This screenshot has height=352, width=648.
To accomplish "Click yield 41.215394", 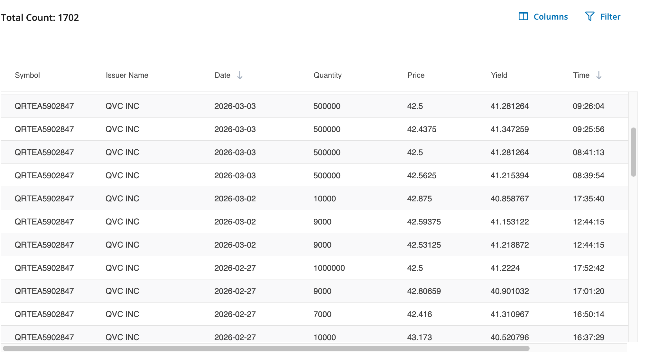I will pos(510,175).
